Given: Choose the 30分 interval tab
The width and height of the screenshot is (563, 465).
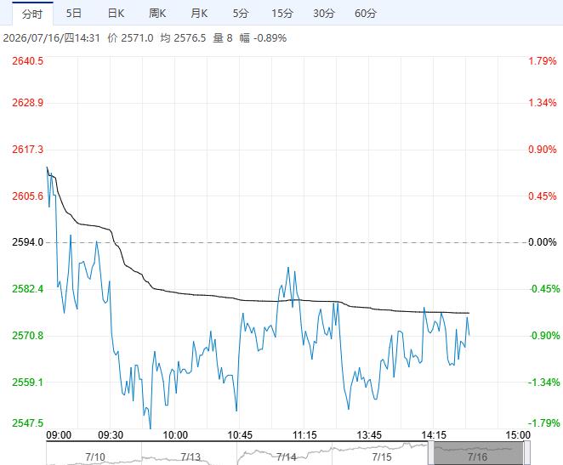Looking at the screenshot, I should click(x=324, y=14).
